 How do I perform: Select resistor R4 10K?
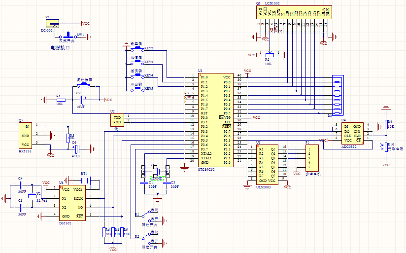(386, 124)
